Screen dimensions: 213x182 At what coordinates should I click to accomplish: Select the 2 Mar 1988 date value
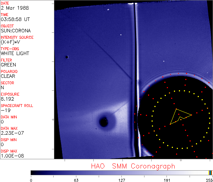[x=12, y=8]
